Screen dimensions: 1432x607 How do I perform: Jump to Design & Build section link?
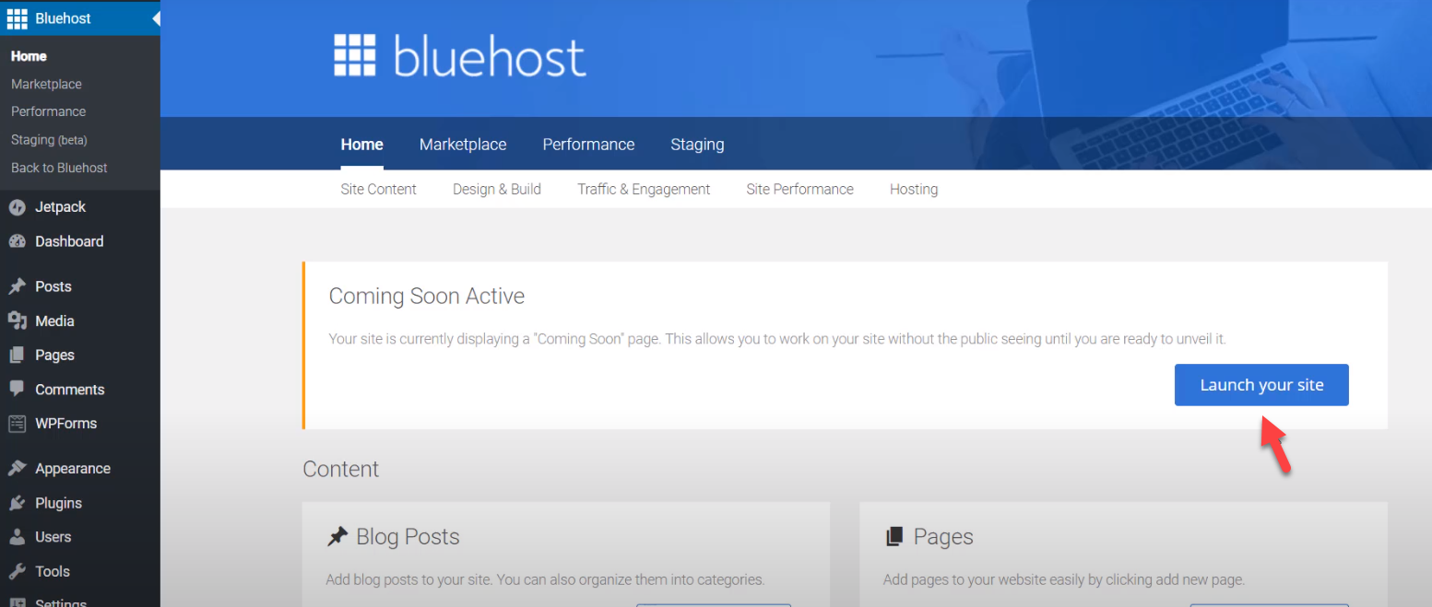[x=497, y=189]
